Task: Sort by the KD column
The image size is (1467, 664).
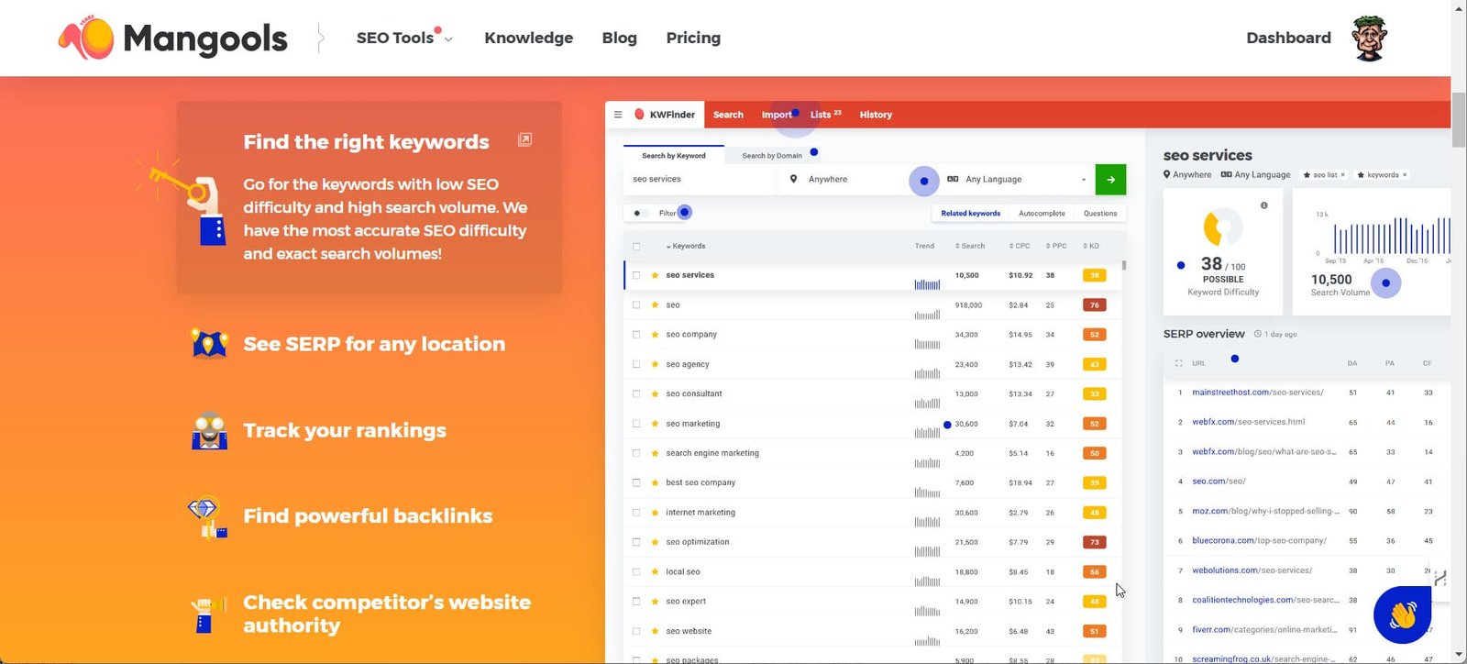Action: pyautogui.click(x=1091, y=246)
